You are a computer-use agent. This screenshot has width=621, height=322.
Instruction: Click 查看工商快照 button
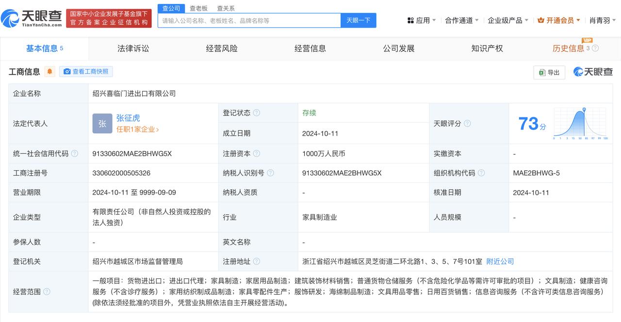tap(86, 72)
